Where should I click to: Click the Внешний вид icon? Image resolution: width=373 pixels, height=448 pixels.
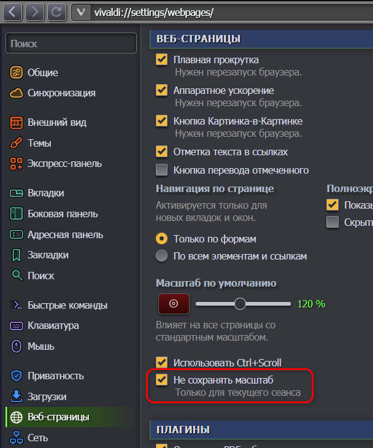[17, 123]
